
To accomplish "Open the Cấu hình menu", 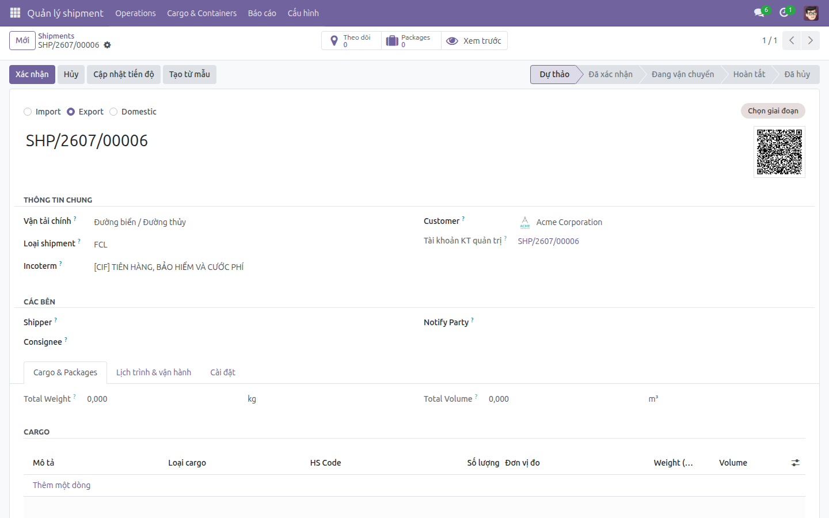I will tap(303, 13).
